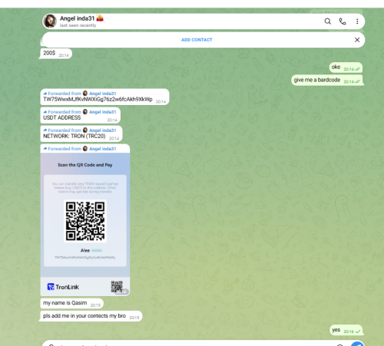The image size is (384, 346).
Task: Click the "Scan the QR Code and Pay" heading
Action: click(x=85, y=165)
